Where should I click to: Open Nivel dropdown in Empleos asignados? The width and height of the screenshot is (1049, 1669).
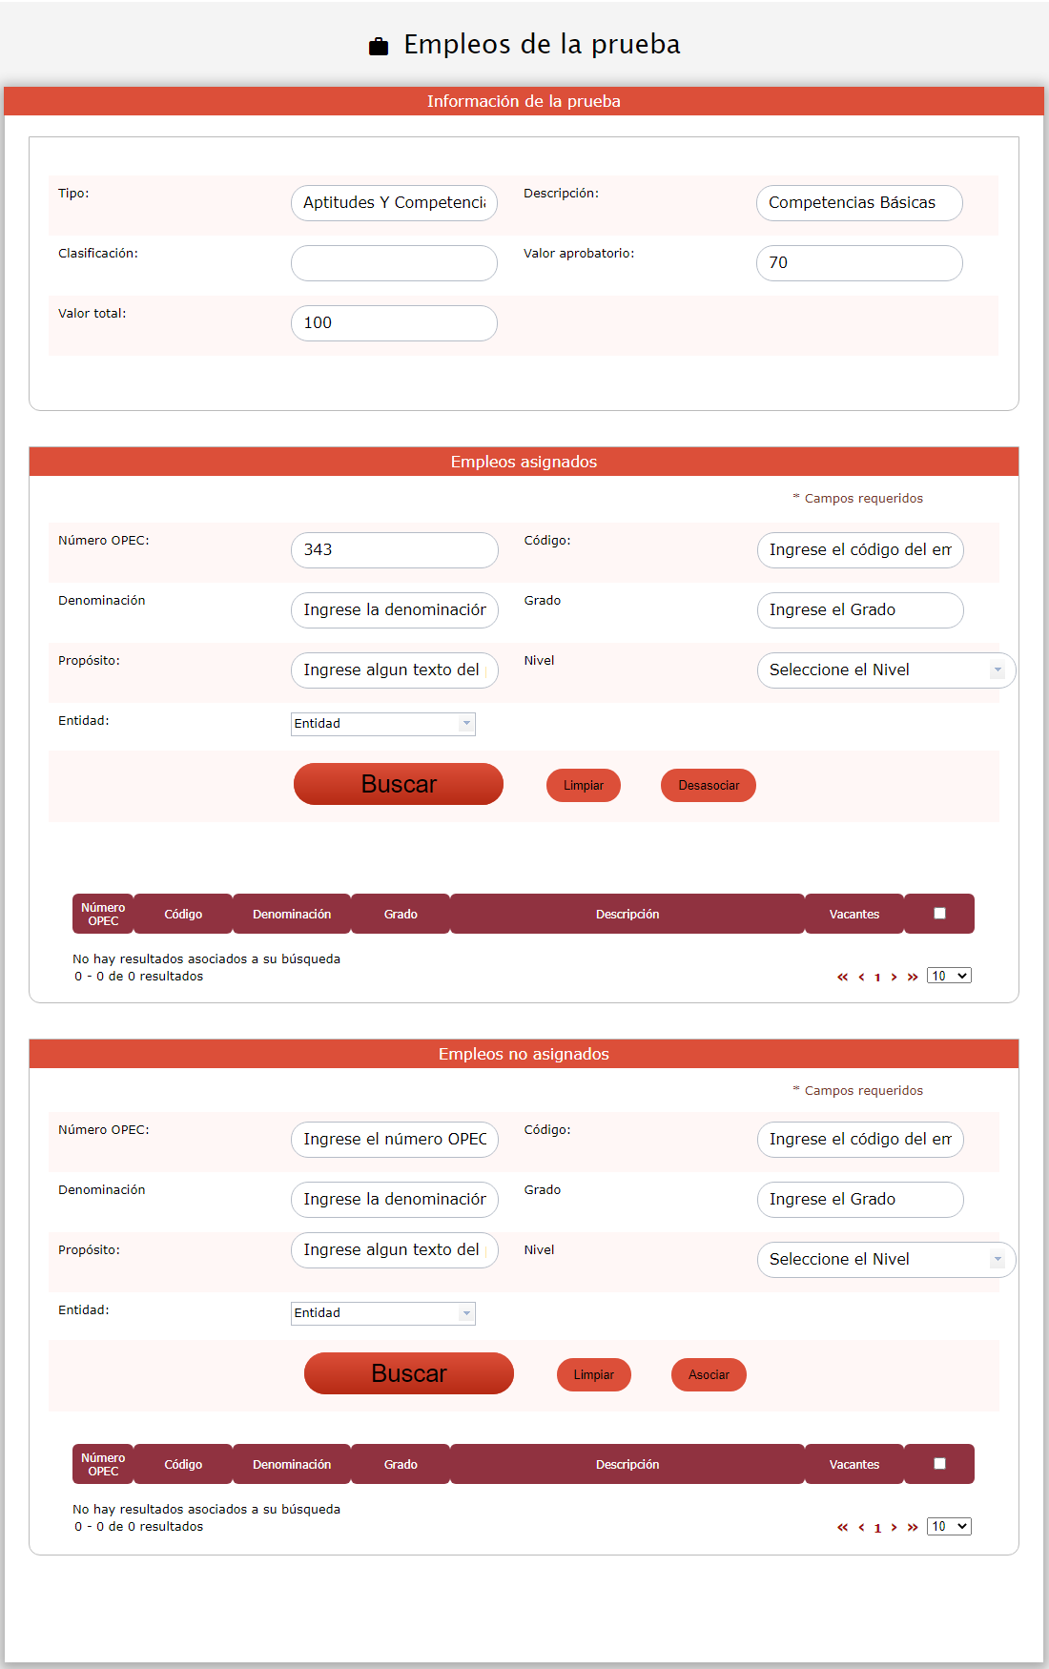tap(885, 670)
